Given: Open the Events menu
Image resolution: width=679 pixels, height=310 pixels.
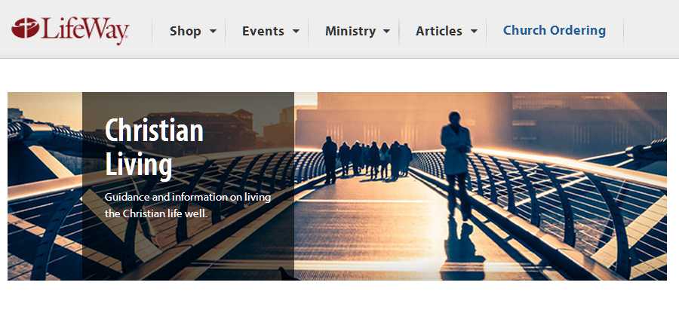Looking at the screenshot, I should pos(263,31).
